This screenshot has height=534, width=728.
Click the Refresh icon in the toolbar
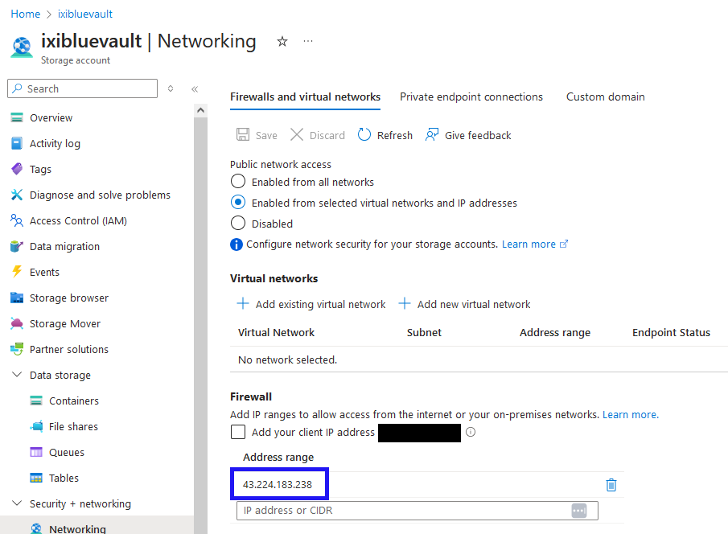click(364, 135)
